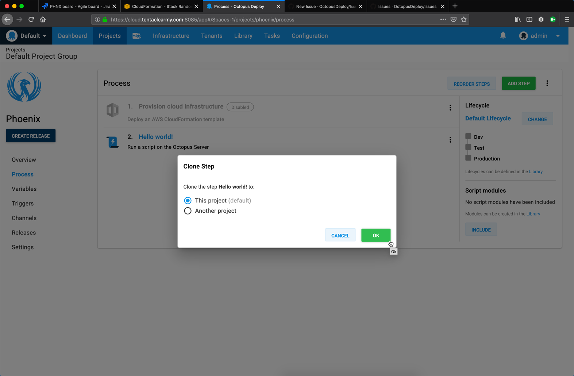Click the Add Step button
The height and width of the screenshot is (376, 574).
pos(519,84)
